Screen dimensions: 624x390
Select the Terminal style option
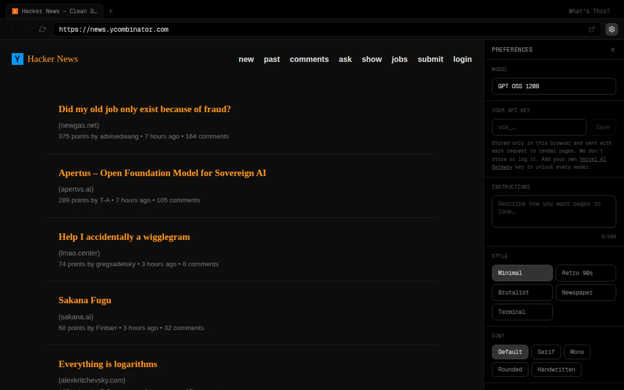point(522,312)
